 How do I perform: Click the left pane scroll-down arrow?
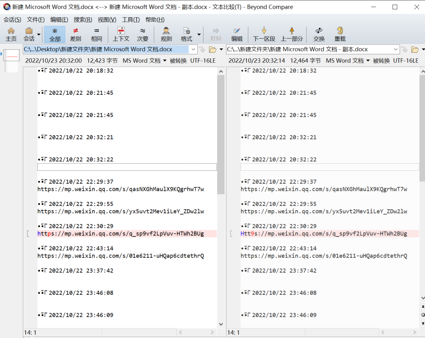click(x=221, y=324)
